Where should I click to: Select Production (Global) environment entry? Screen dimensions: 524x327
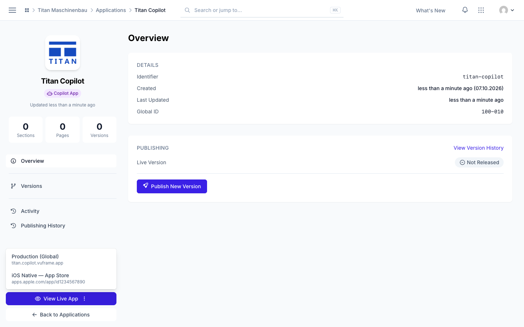61,259
